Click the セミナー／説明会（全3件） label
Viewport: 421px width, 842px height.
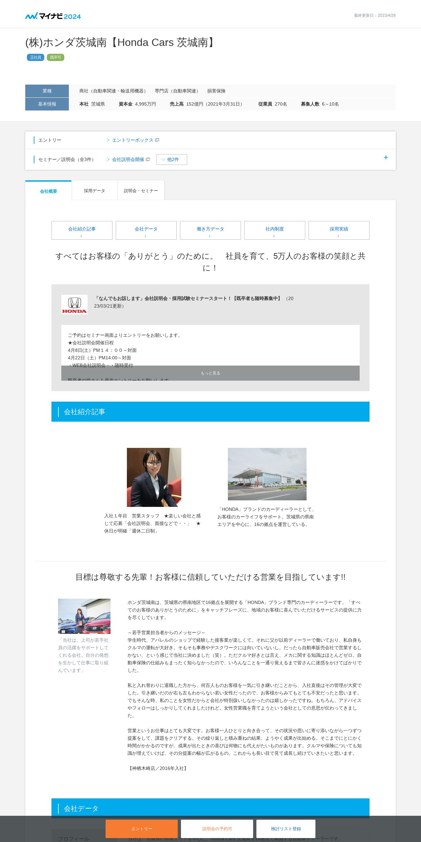[x=67, y=159]
